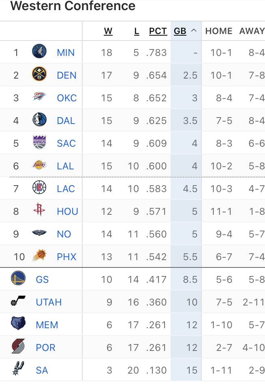Select the Portland Trail Blazers logo
Viewport: 265px width, 389px height.
tap(18, 346)
